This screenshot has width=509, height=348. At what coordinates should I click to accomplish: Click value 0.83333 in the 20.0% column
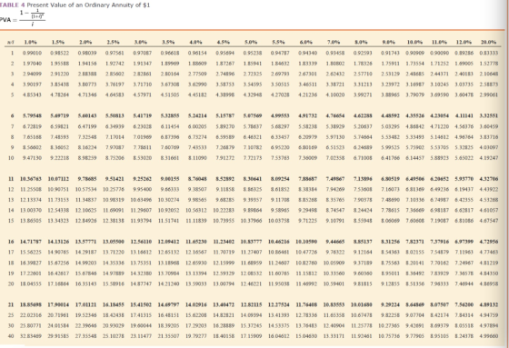coord(489,53)
